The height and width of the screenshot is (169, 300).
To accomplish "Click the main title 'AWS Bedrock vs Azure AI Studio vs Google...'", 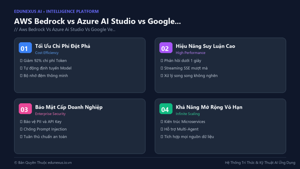I will point(97,21).
